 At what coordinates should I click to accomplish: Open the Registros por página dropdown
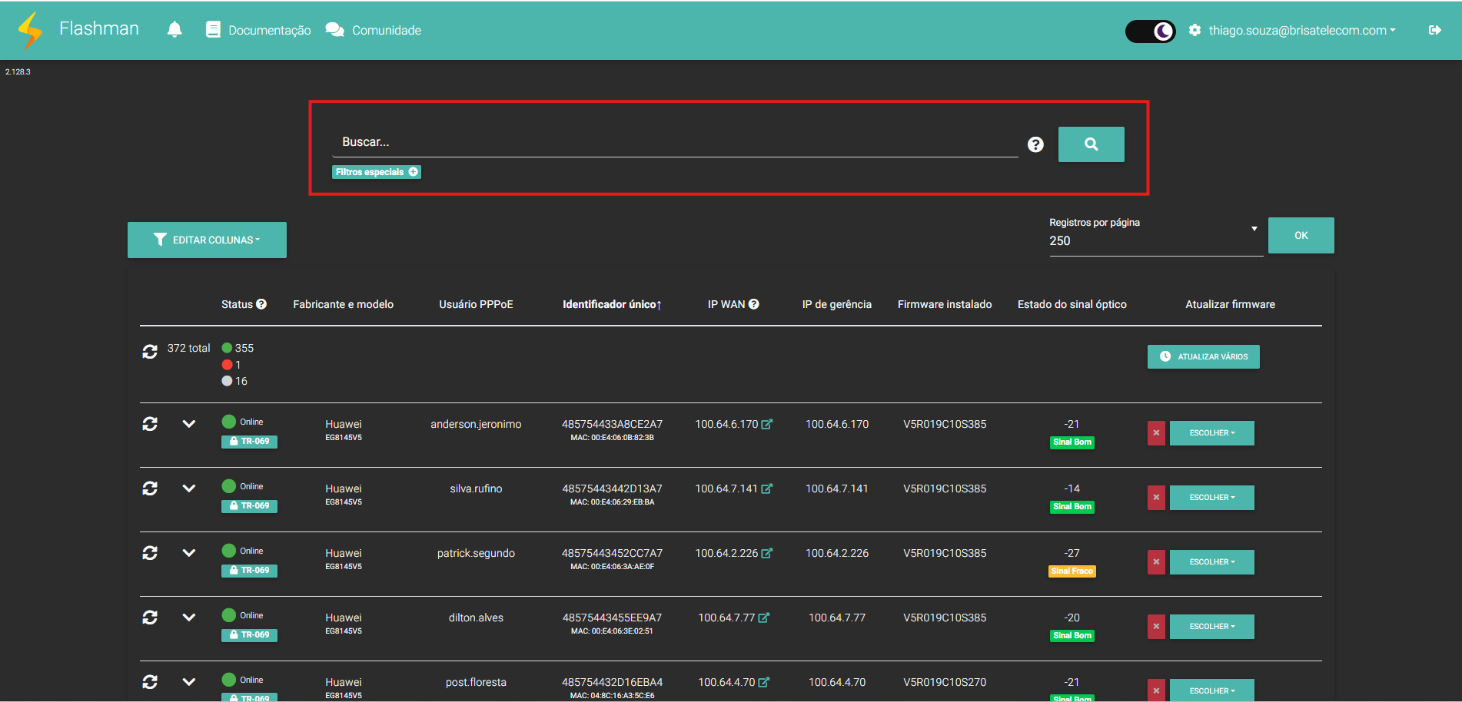pyautogui.click(x=1155, y=240)
